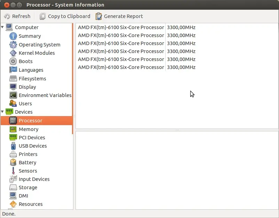Click the Printers icon
Viewport: 279px width, 218px height.
click(13, 154)
